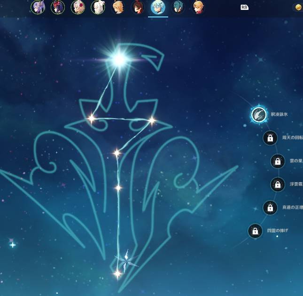303x296 pixels.
Task: Open the gold coin currency icon
Action: click(299, 8)
